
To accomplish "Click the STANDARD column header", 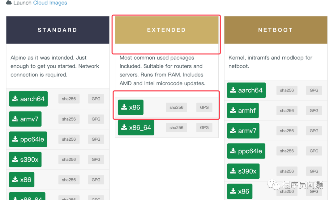I will coord(58,30).
